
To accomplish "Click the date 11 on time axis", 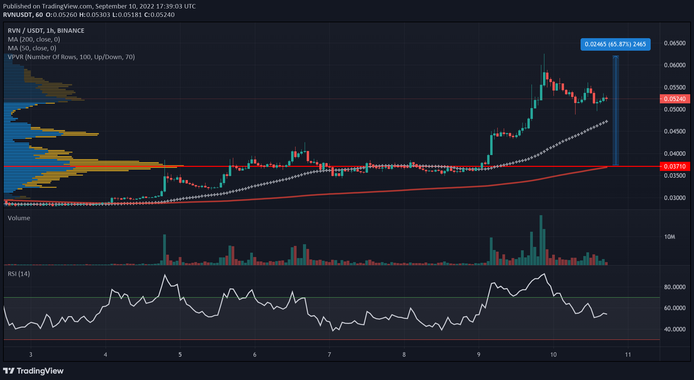I will point(628,354).
